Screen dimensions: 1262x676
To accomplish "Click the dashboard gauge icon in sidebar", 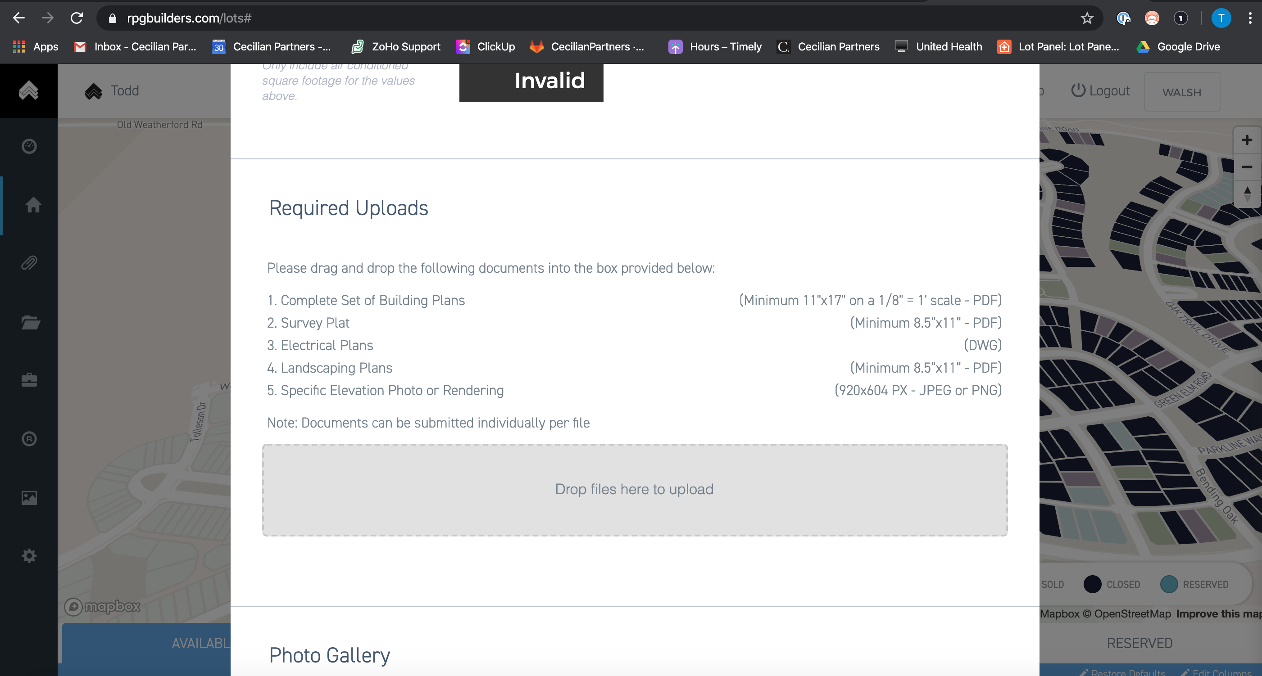I will [x=29, y=146].
